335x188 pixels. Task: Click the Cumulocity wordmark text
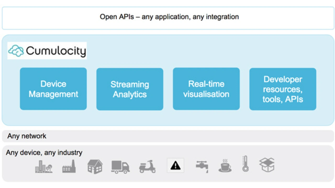pyautogui.click(x=56, y=51)
